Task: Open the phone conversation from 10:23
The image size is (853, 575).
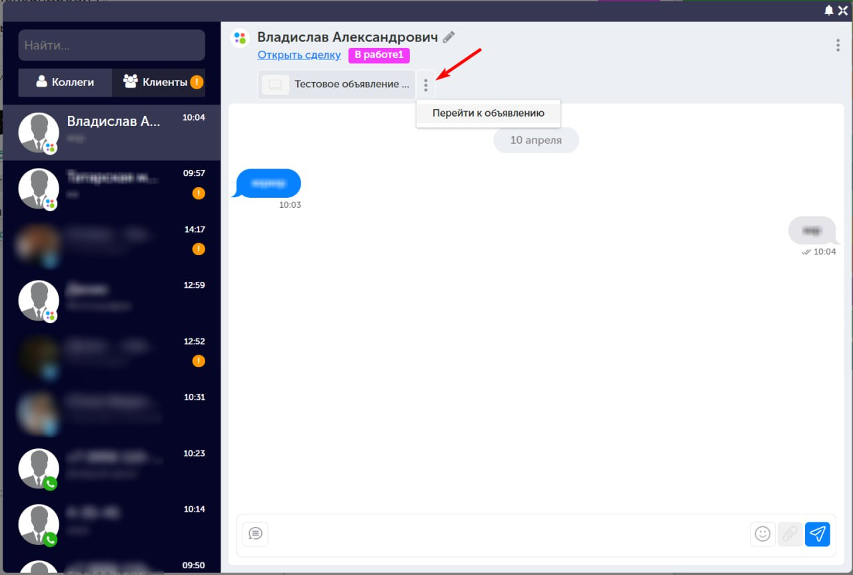Action: [x=112, y=468]
